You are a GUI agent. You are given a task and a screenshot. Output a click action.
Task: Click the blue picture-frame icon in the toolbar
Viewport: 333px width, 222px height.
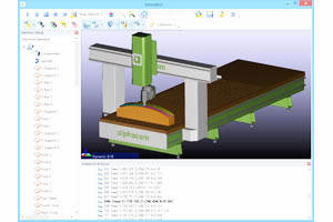click(210, 14)
